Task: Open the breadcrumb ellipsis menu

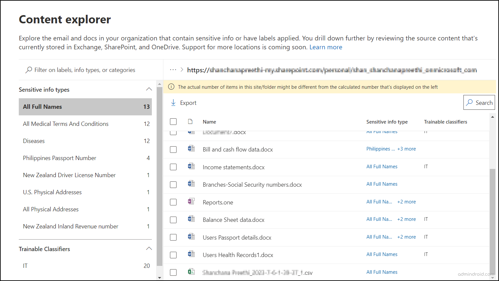Action: point(173,70)
